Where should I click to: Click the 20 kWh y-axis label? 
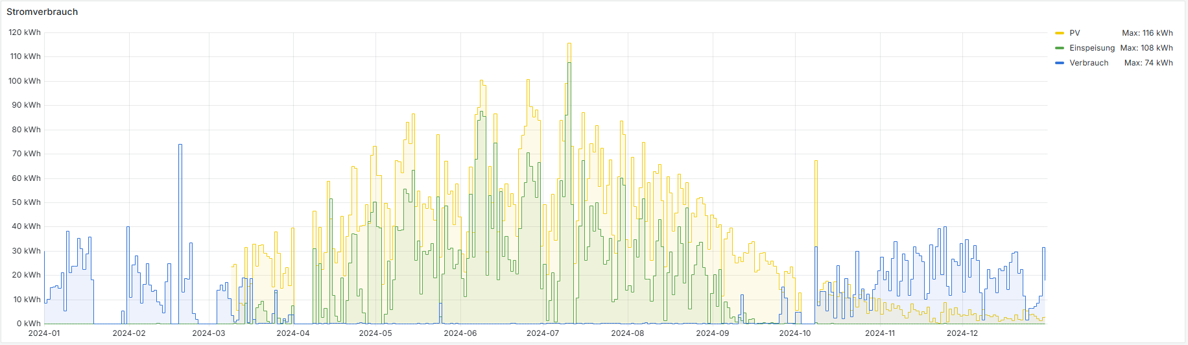point(26,275)
